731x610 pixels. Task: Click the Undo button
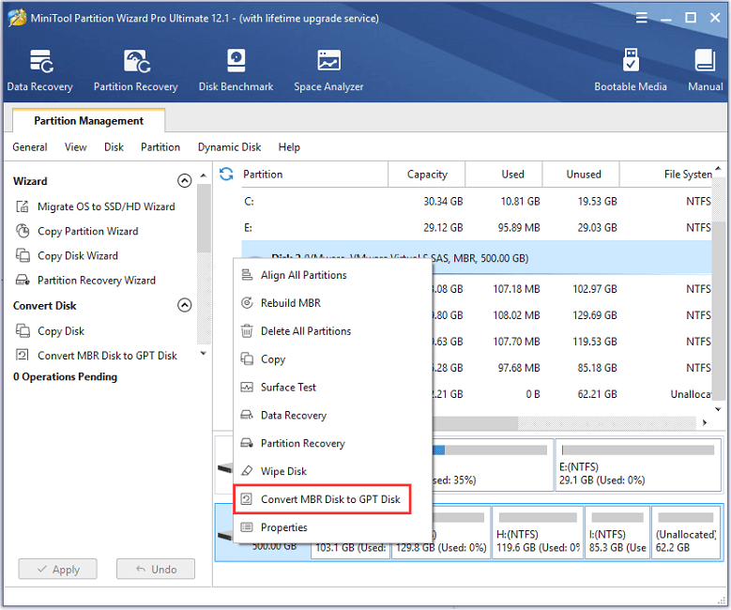[156, 569]
